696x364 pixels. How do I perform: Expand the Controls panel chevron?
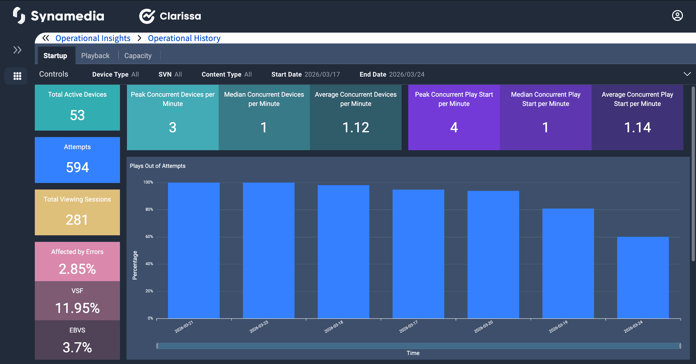pyautogui.click(x=687, y=74)
